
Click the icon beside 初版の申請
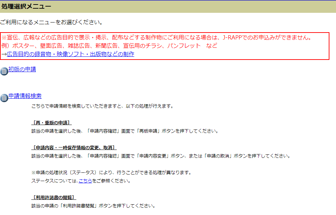[x=4, y=71]
